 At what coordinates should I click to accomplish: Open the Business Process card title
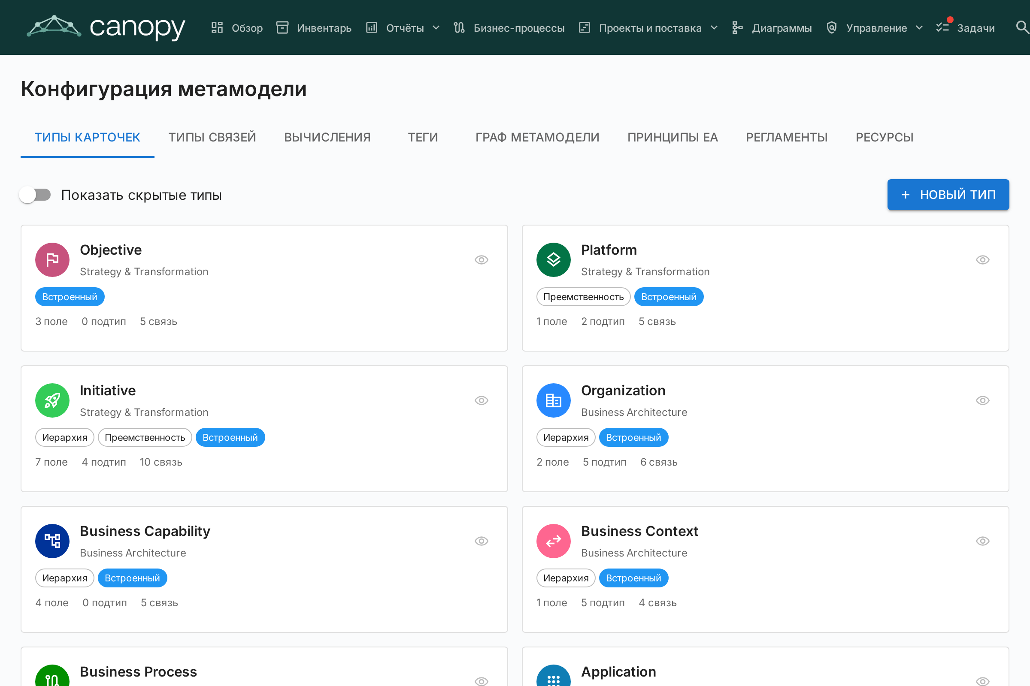(x=138, y=671)
